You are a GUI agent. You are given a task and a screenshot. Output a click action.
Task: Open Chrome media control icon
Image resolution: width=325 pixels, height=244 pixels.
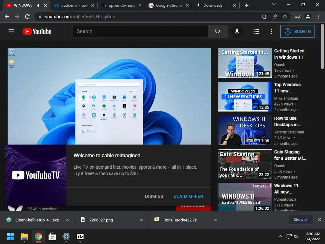pos(297,17)
